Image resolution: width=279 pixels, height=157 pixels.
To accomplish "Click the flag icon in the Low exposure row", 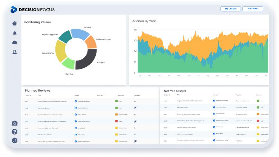I will tap(135, 108).
